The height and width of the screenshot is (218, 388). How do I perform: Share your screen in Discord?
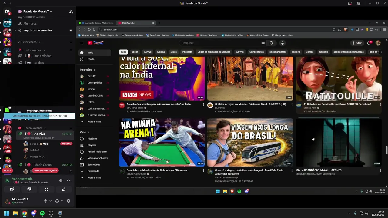click(x=29, y=189)
